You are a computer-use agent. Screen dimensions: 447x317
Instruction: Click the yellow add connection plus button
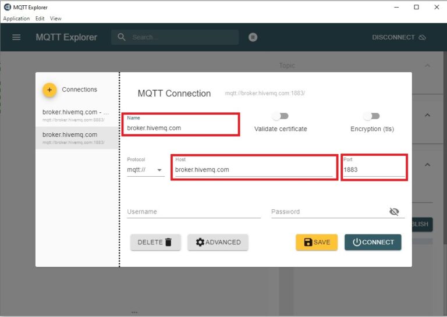click(49, 90)
